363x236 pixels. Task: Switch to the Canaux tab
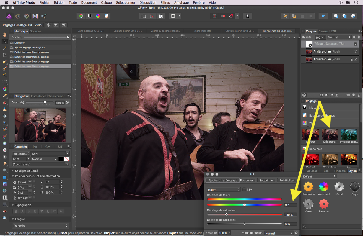pyautogui.click(x=323, y=31)
